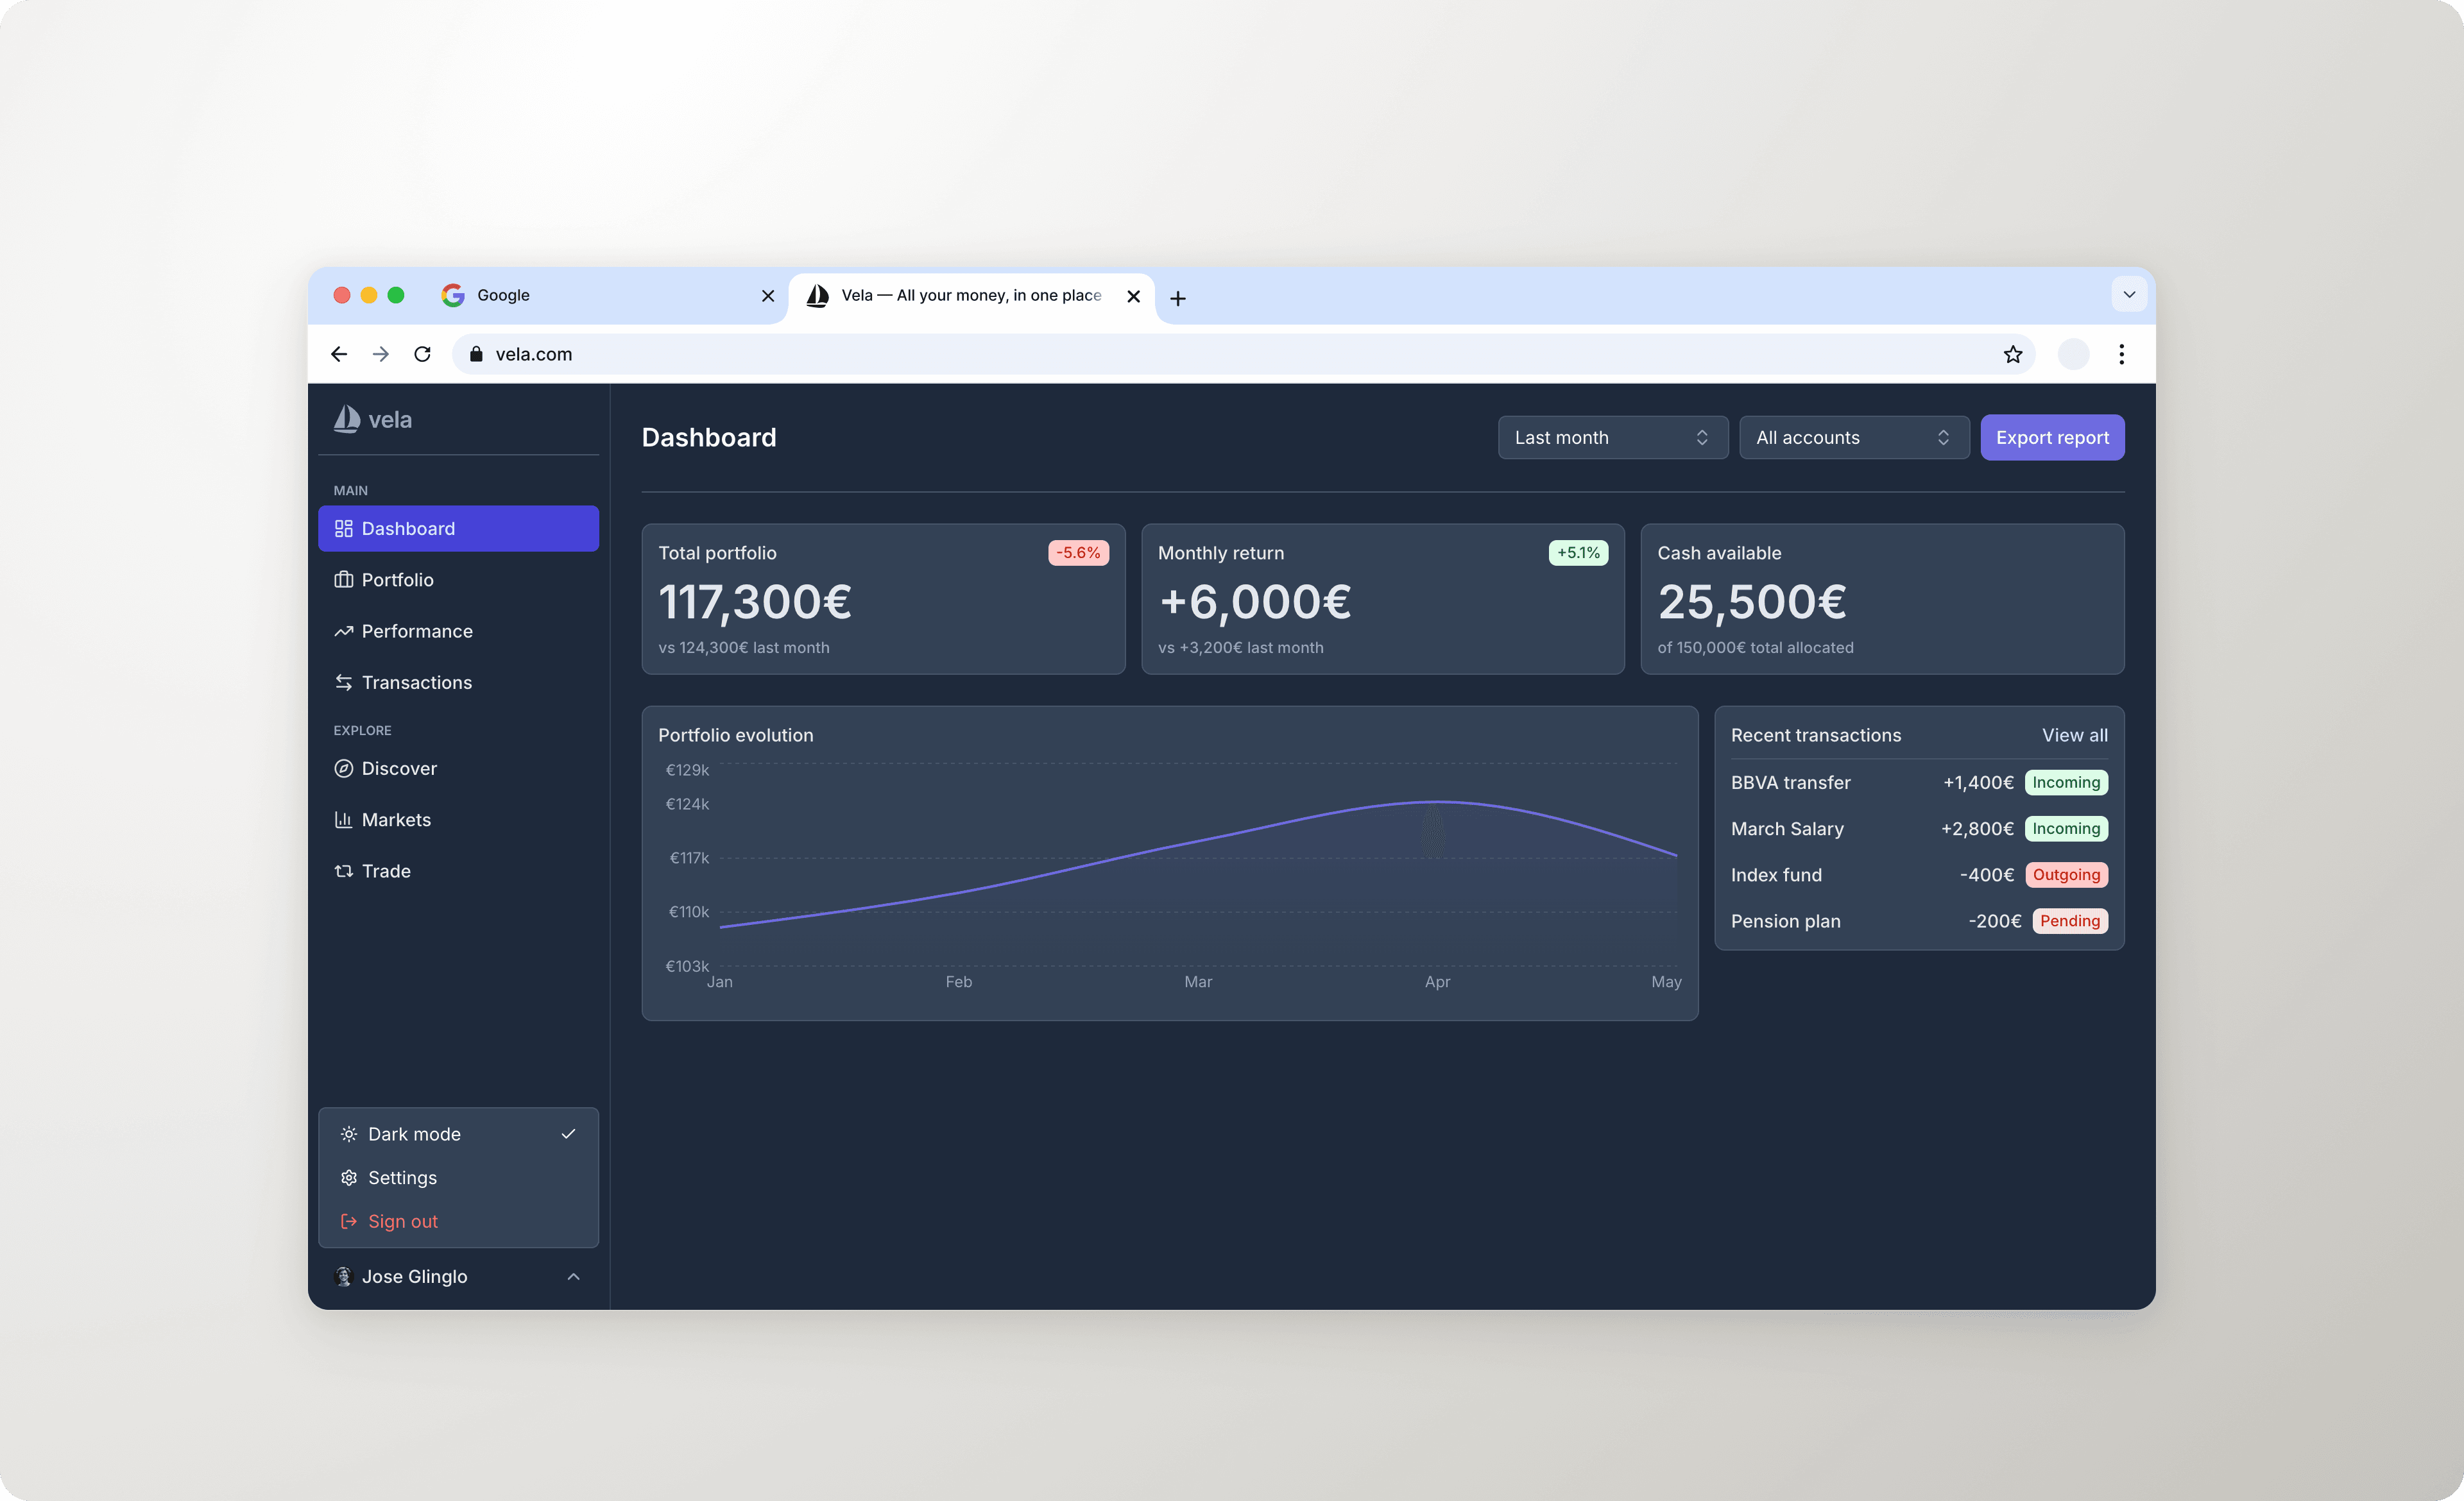Open Transactions from sidebar
Screen dimensions: 2464x1501
point(458,683)
